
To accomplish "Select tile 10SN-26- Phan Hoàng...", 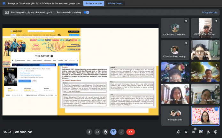I will [175, 50].
